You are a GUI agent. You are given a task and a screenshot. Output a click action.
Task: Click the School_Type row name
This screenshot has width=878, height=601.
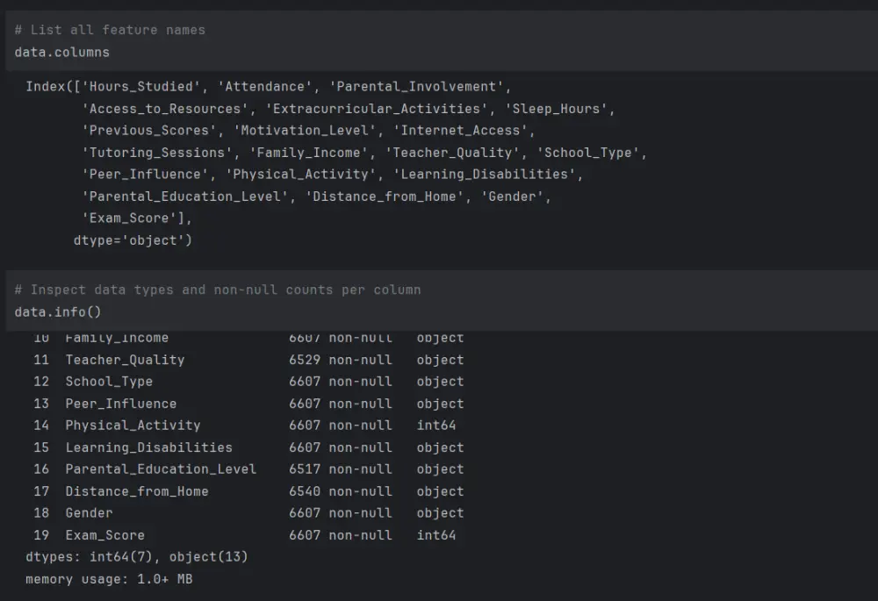pos(109,382)
